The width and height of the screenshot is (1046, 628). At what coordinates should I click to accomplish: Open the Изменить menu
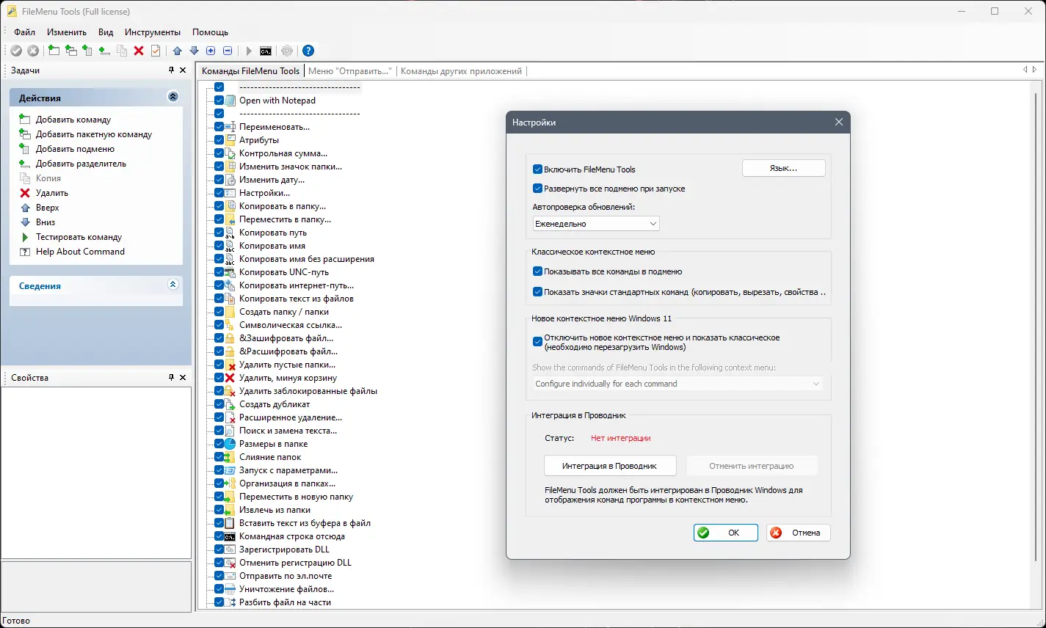coord(67,32)
